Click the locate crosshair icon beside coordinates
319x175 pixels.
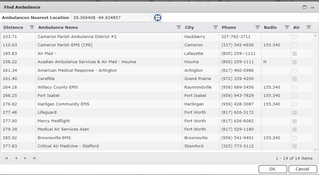click(x=158, y=18)
